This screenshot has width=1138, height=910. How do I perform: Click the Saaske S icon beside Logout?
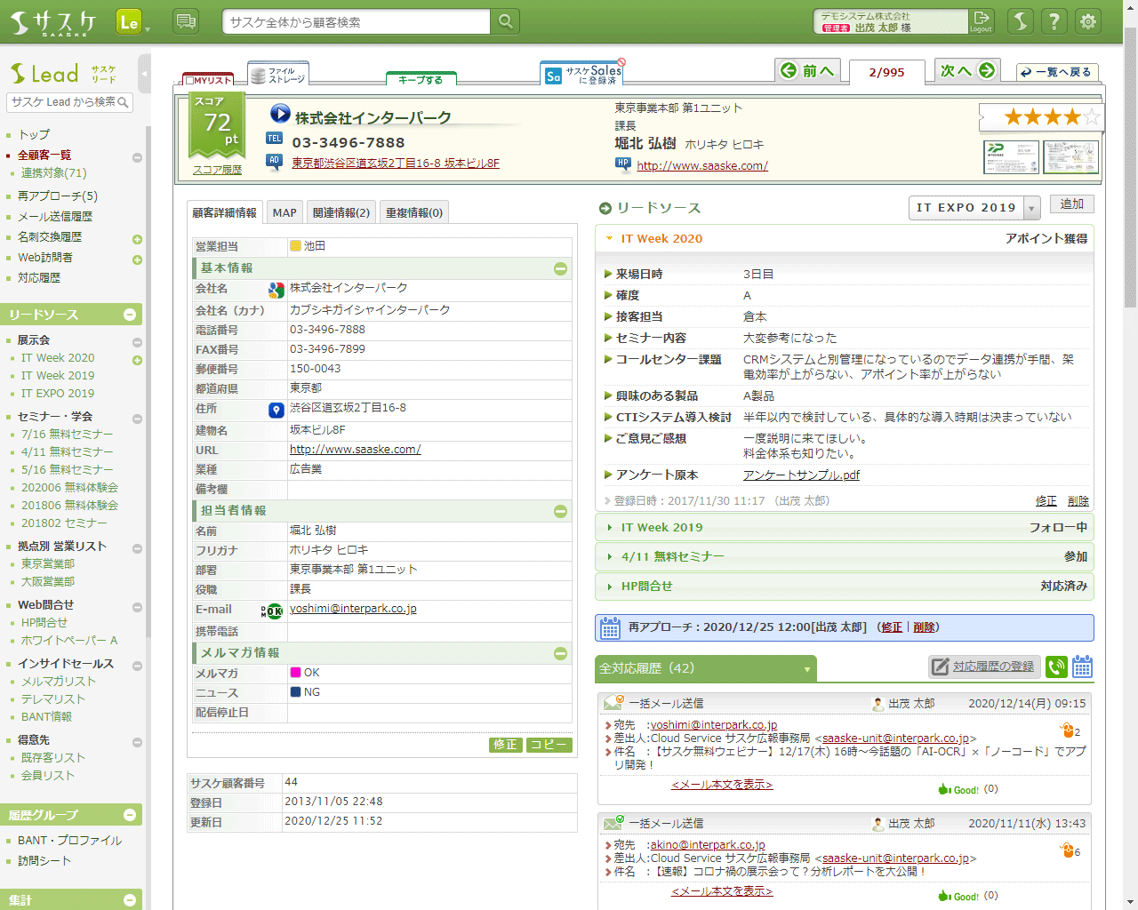click(1021, 21)
